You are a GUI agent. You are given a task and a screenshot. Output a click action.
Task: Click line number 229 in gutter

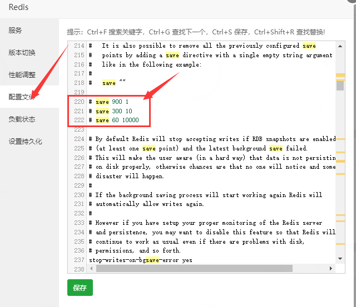79,185
